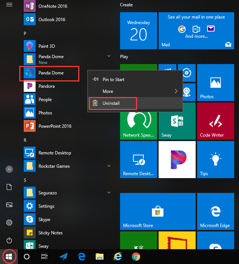Open the Mail tile
The height and width of the screenshot is (264, 239).
[x=196, y=31]
